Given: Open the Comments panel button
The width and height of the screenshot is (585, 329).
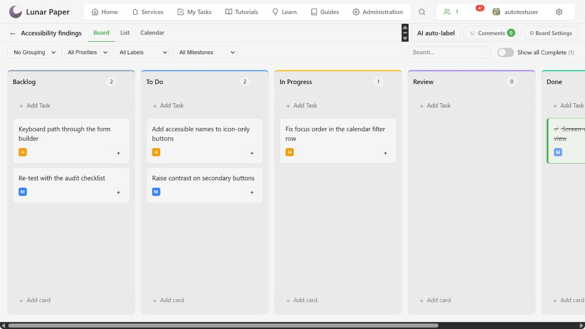Looking at the screenshot, I should click(x=493, y=33).
